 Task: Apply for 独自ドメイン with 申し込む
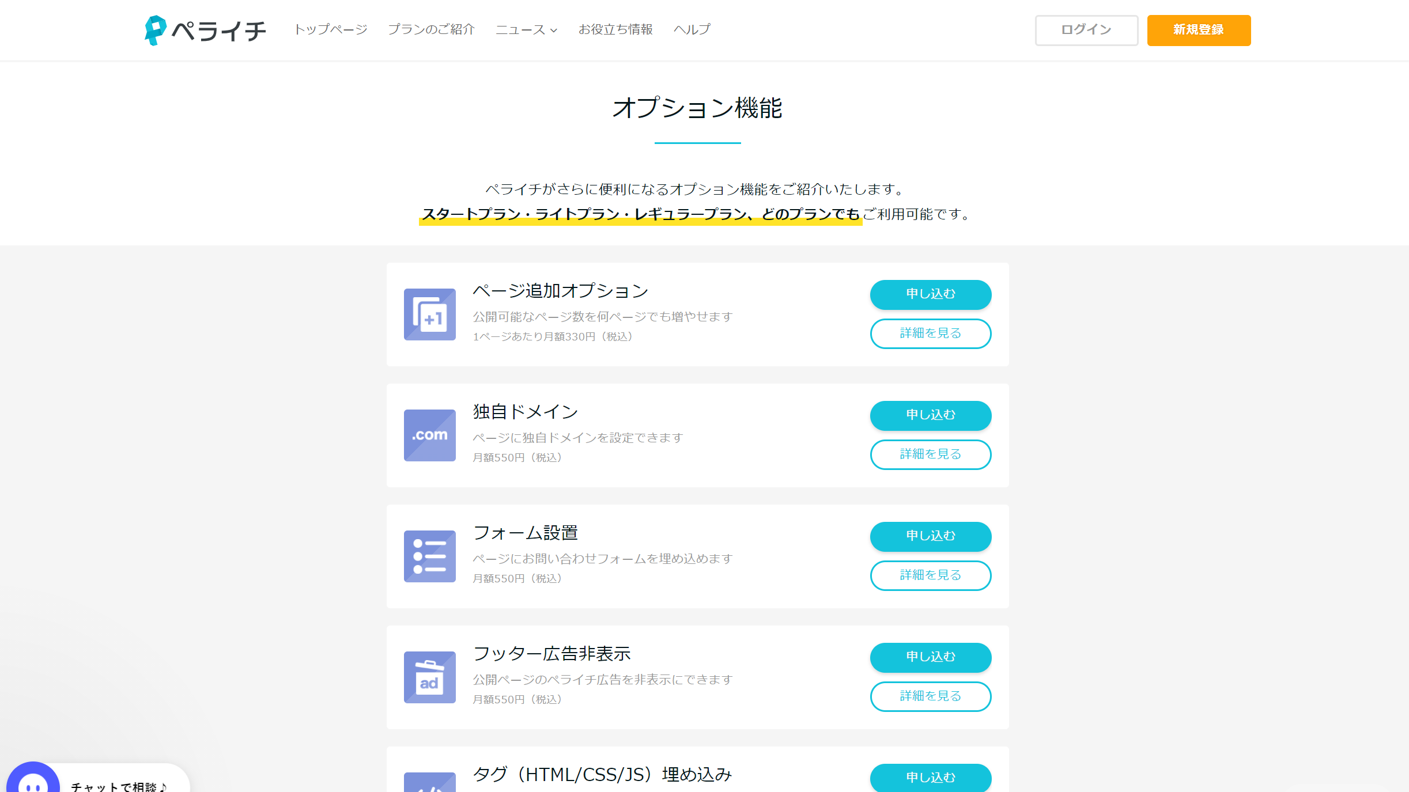(x=931, y=415)
